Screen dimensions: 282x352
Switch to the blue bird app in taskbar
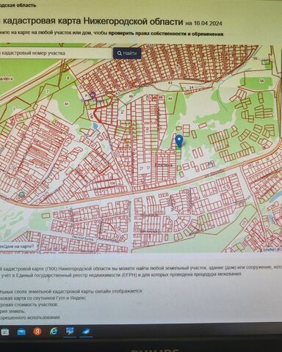[86, 331]
